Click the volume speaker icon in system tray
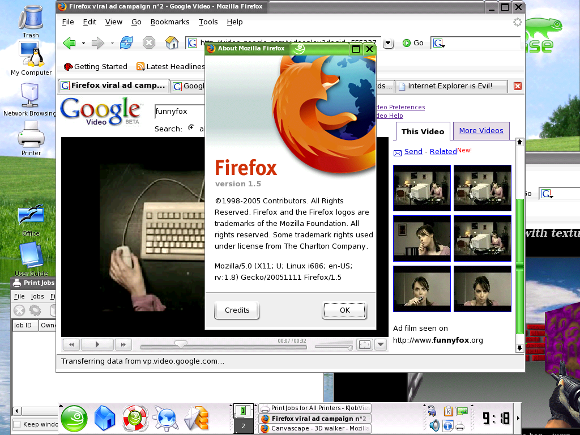Screen dimensions: 580x435 (434, 425)
